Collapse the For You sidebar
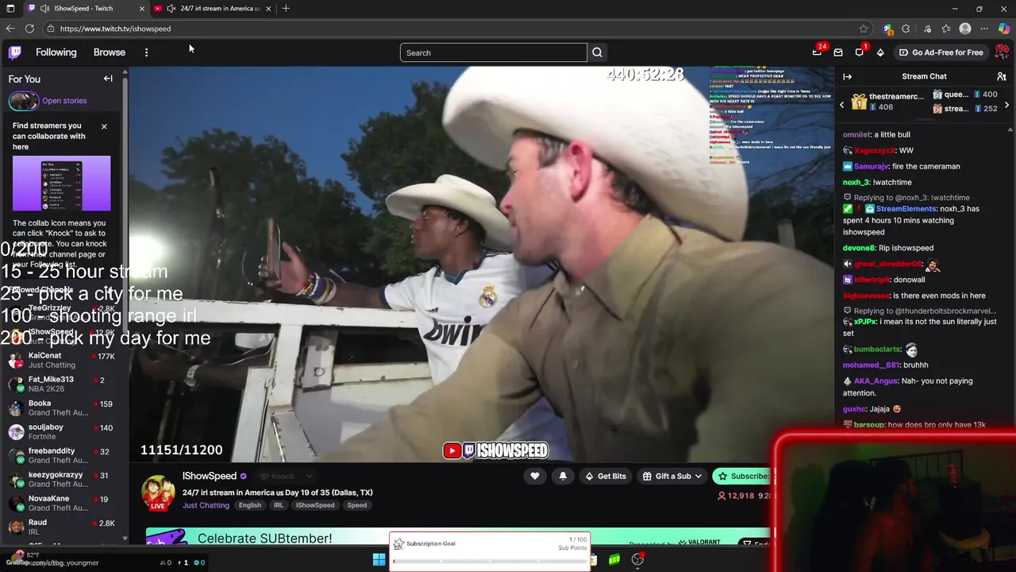This screenshot has width=1016, height=572. (108, 79)
